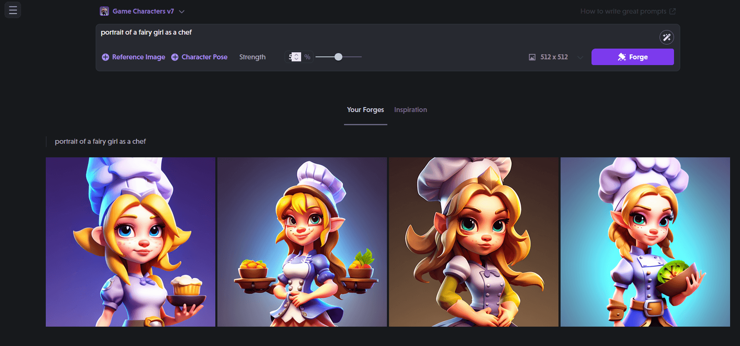
Task: Switch to the Inspiration tab
Action: (410, 110)
